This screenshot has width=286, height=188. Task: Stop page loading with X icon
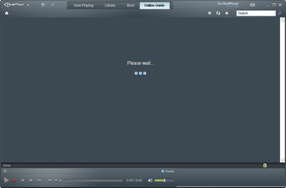pos(210,13)
